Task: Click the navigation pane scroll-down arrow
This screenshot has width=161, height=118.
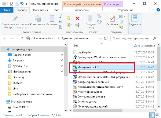Action: coord(66,110)
